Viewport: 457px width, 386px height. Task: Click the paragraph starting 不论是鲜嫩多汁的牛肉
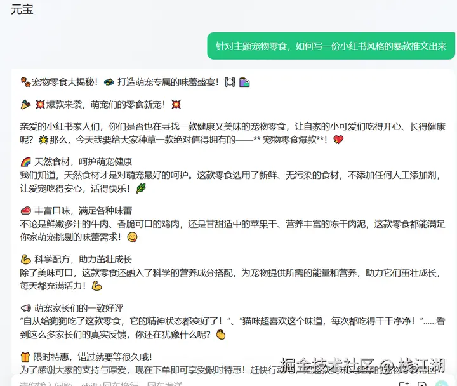(x=232, y=230)
